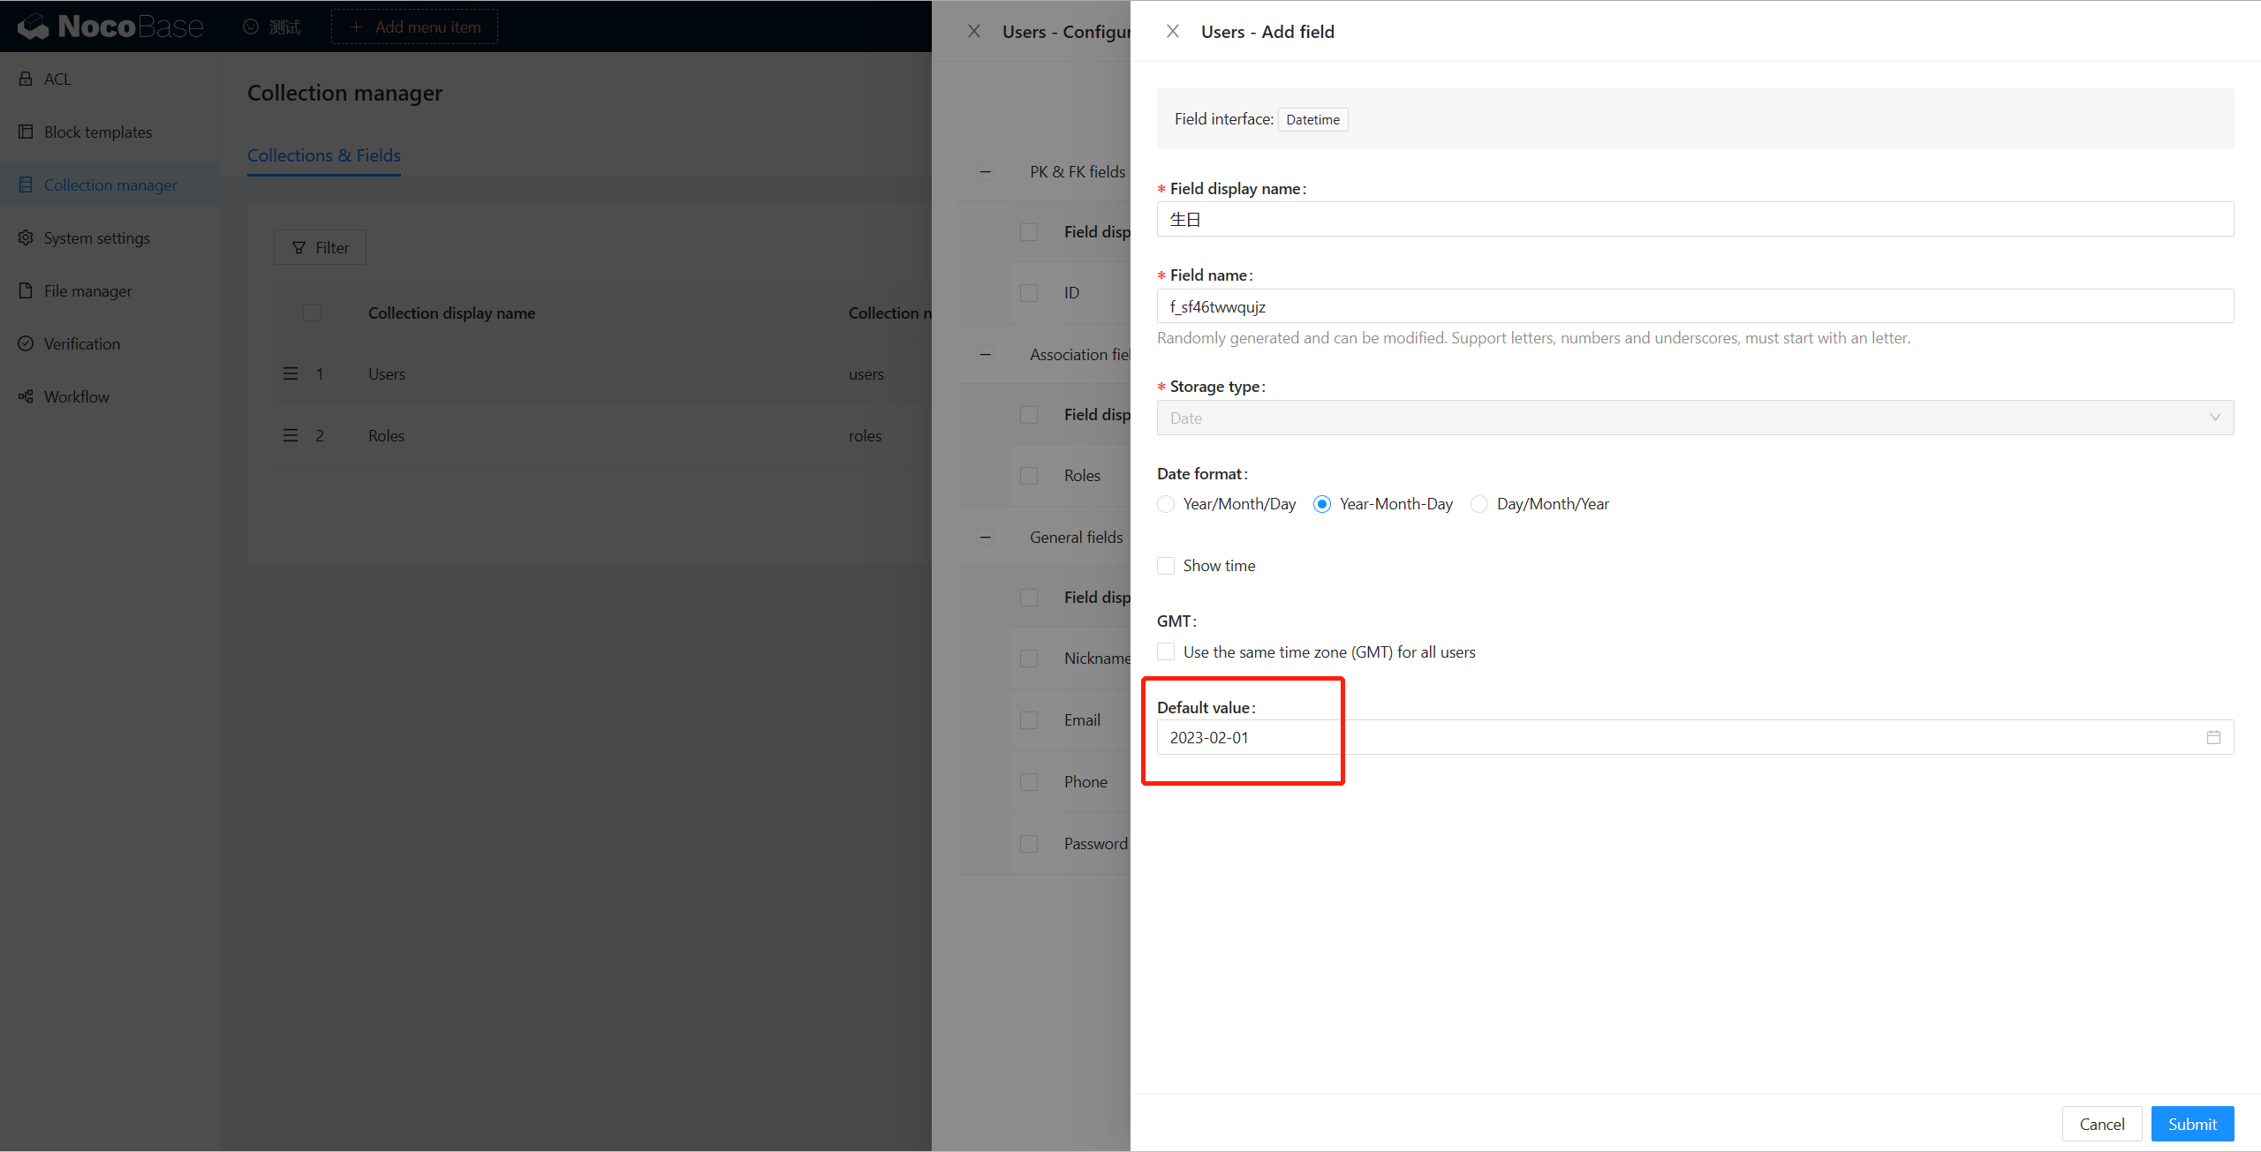The height and width of the screenshot is (1152, 2261).
Task: Open calendar picker in Default value field
Action: 2213,737
